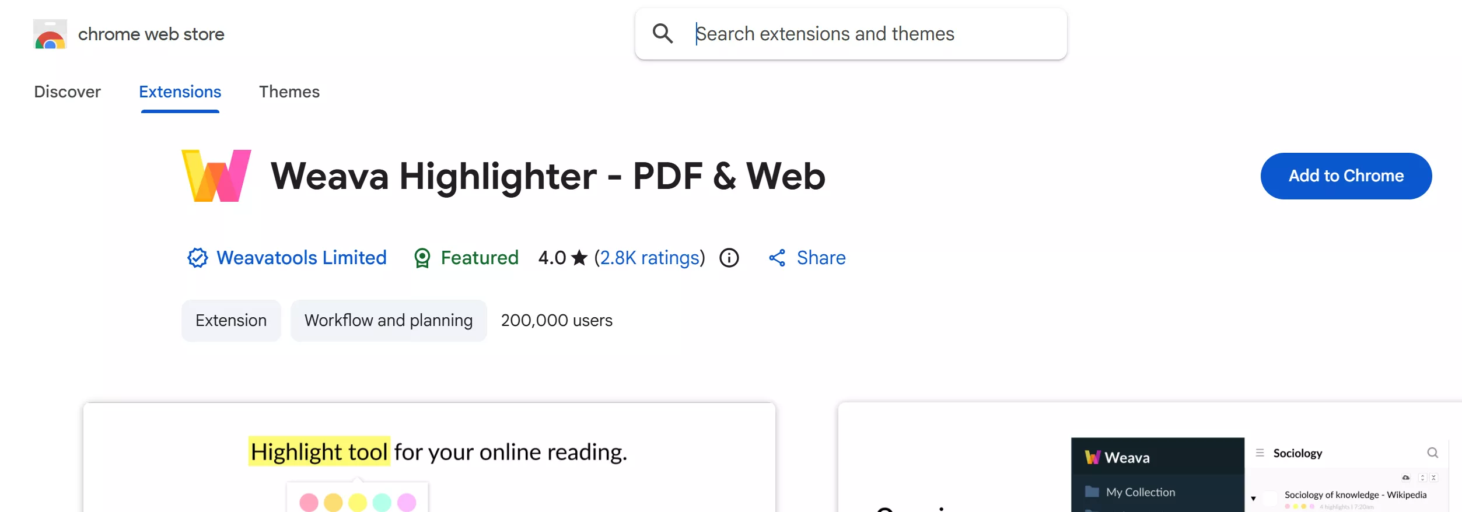Viewport: 1462px width, 512px height.
Task: Select the purple highlight color dot
Action: tap(407, 502)
